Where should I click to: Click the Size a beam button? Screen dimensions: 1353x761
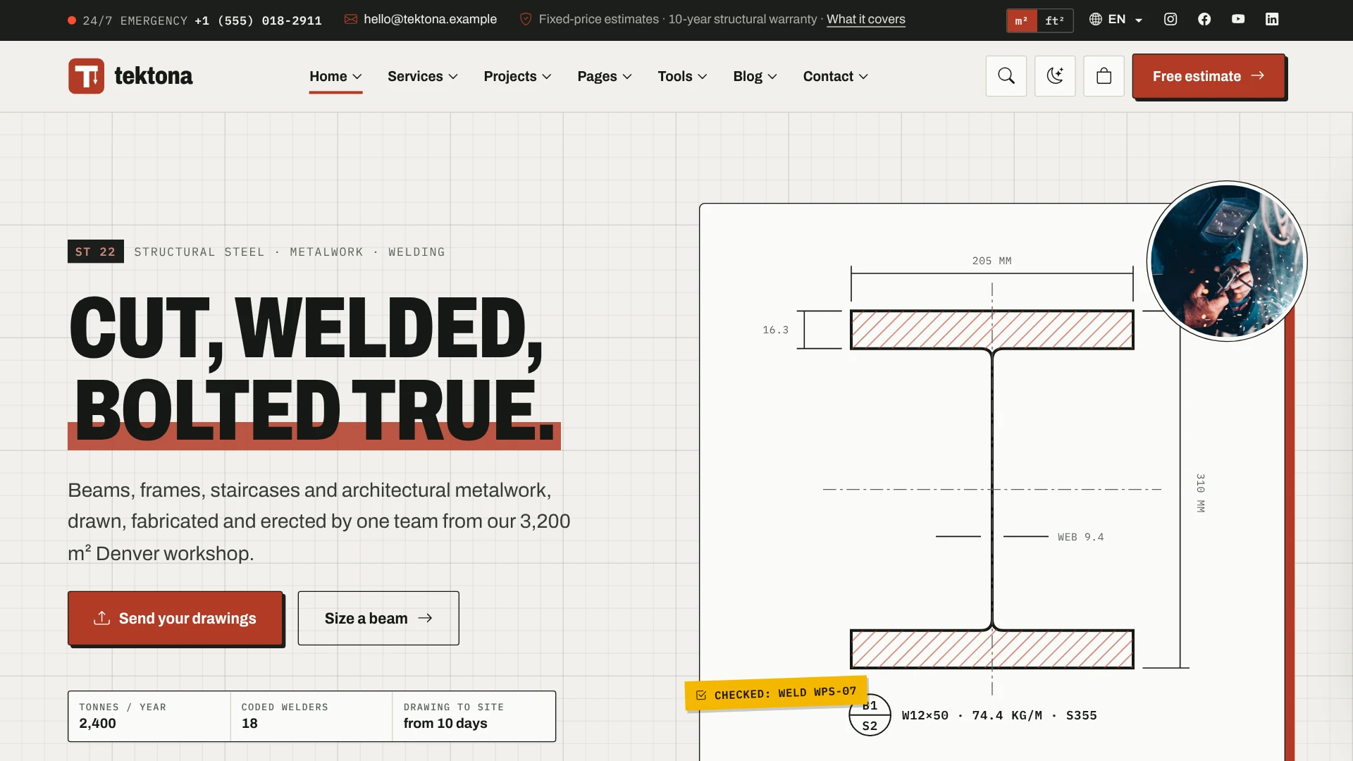click(x=378, y=618)
